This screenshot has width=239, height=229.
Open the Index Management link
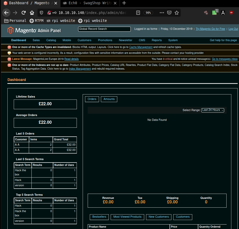pyautogui.click(x=80, y=69)
